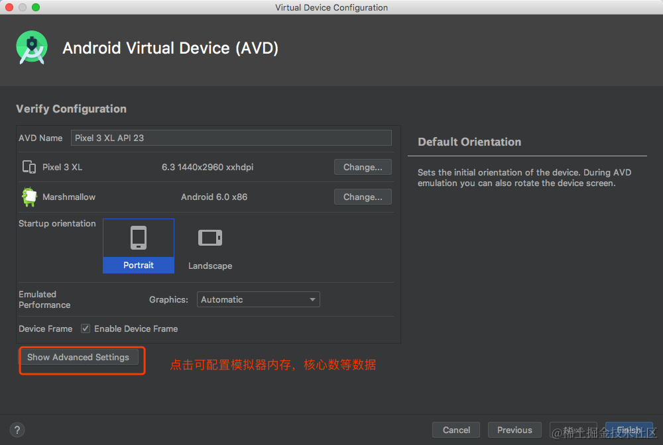Close the Virtual Device Configuration window
This screenshot has width=663, height=445.
pyautogui.click(x=9, y=7)
